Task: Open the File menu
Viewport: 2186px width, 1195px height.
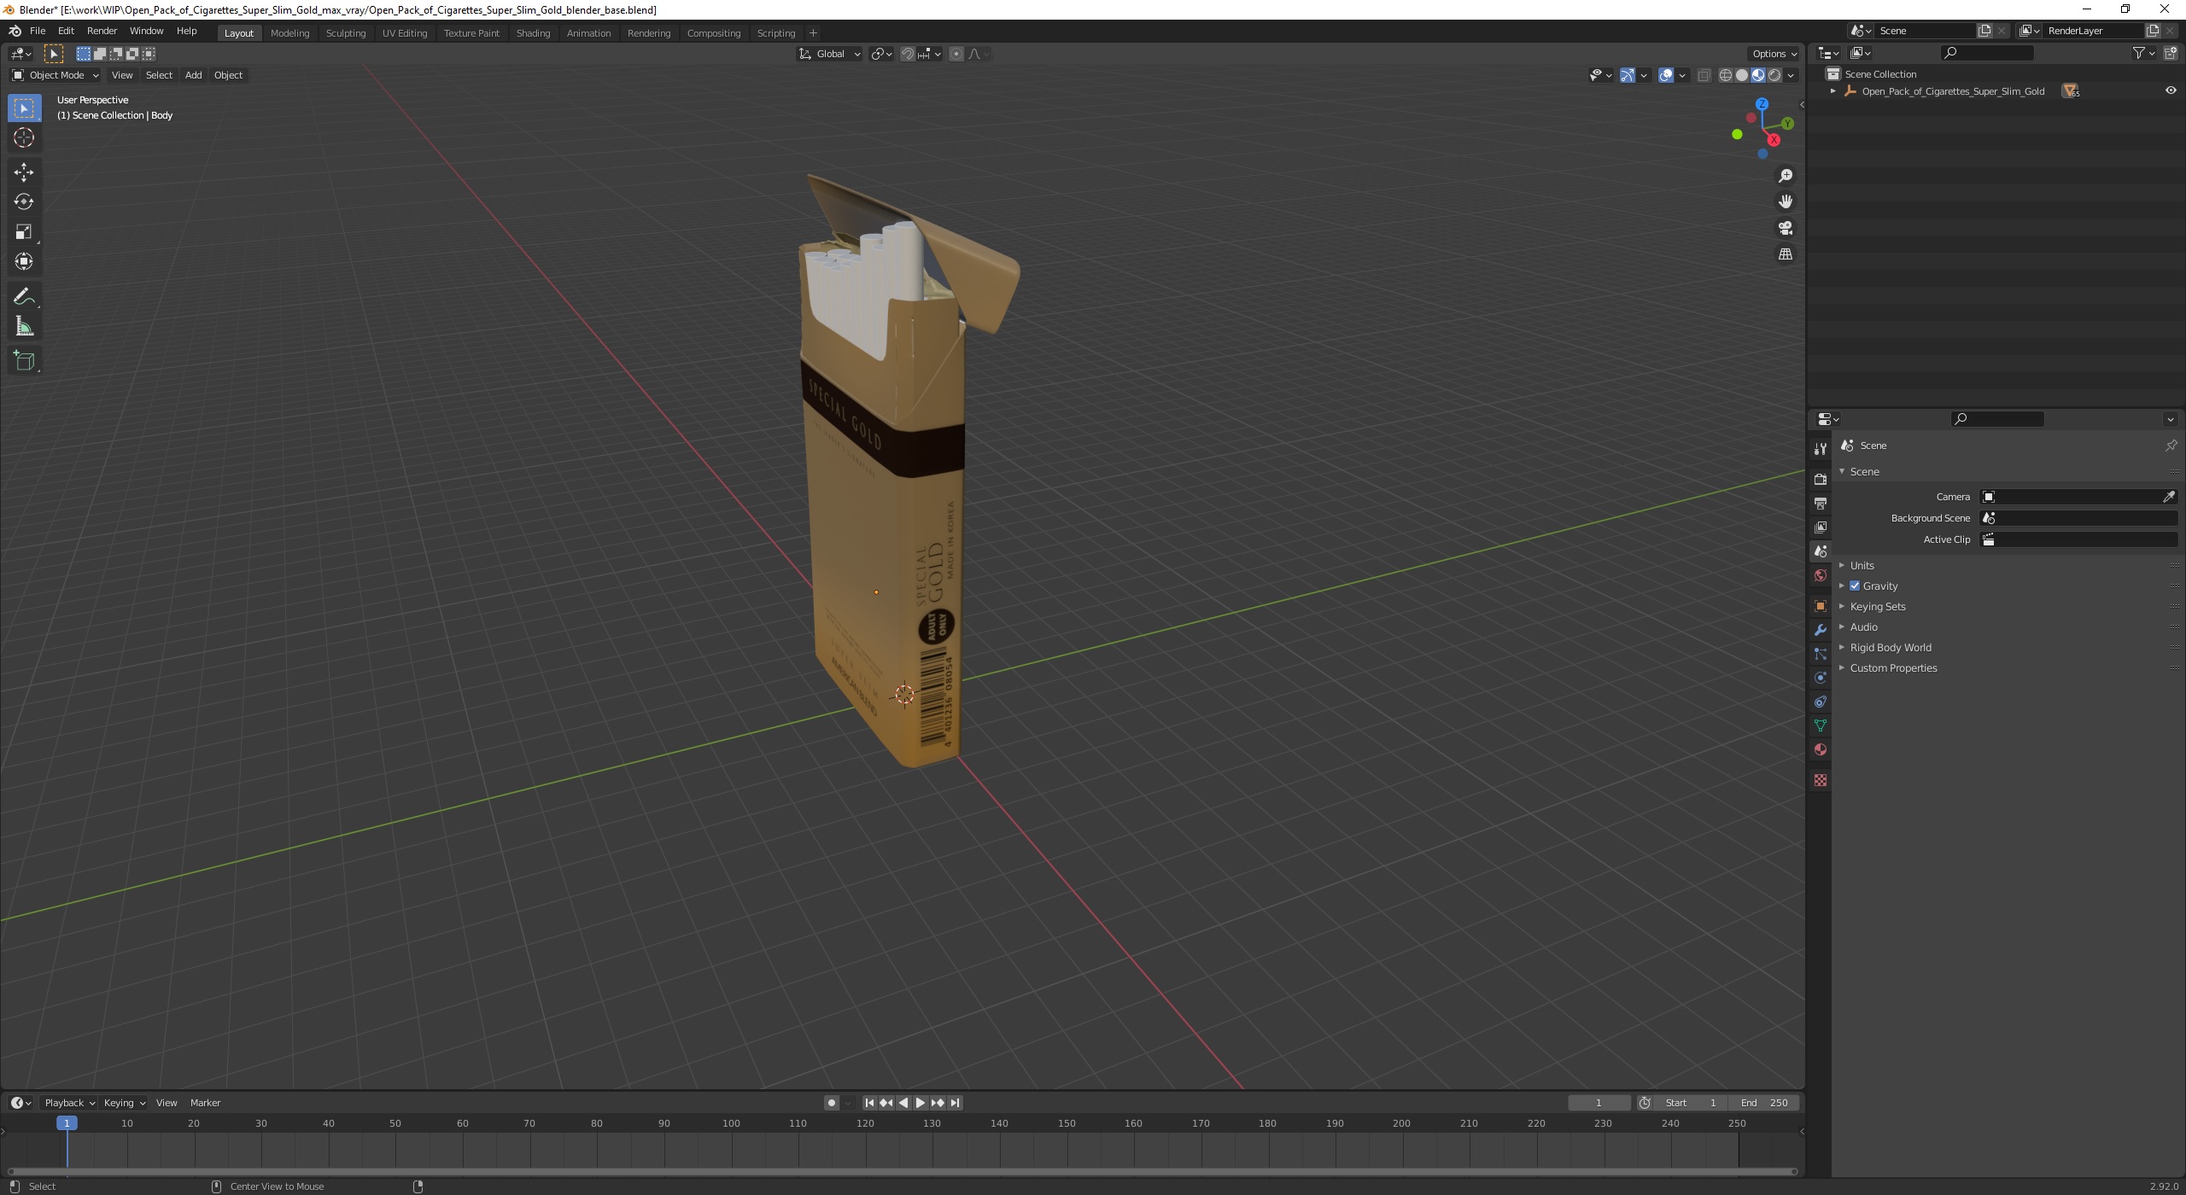Action: tap(38, 31)
